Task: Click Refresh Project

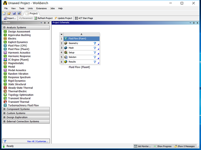Action: click(44, 18)
